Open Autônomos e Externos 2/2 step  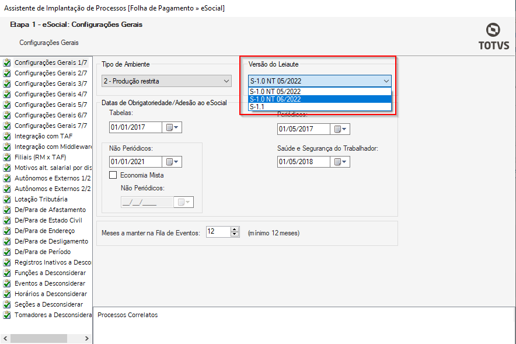click(53, 189)
